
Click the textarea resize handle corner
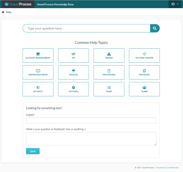point(155,144)
